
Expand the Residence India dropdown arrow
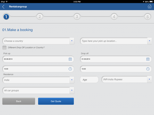click(72, 80)
